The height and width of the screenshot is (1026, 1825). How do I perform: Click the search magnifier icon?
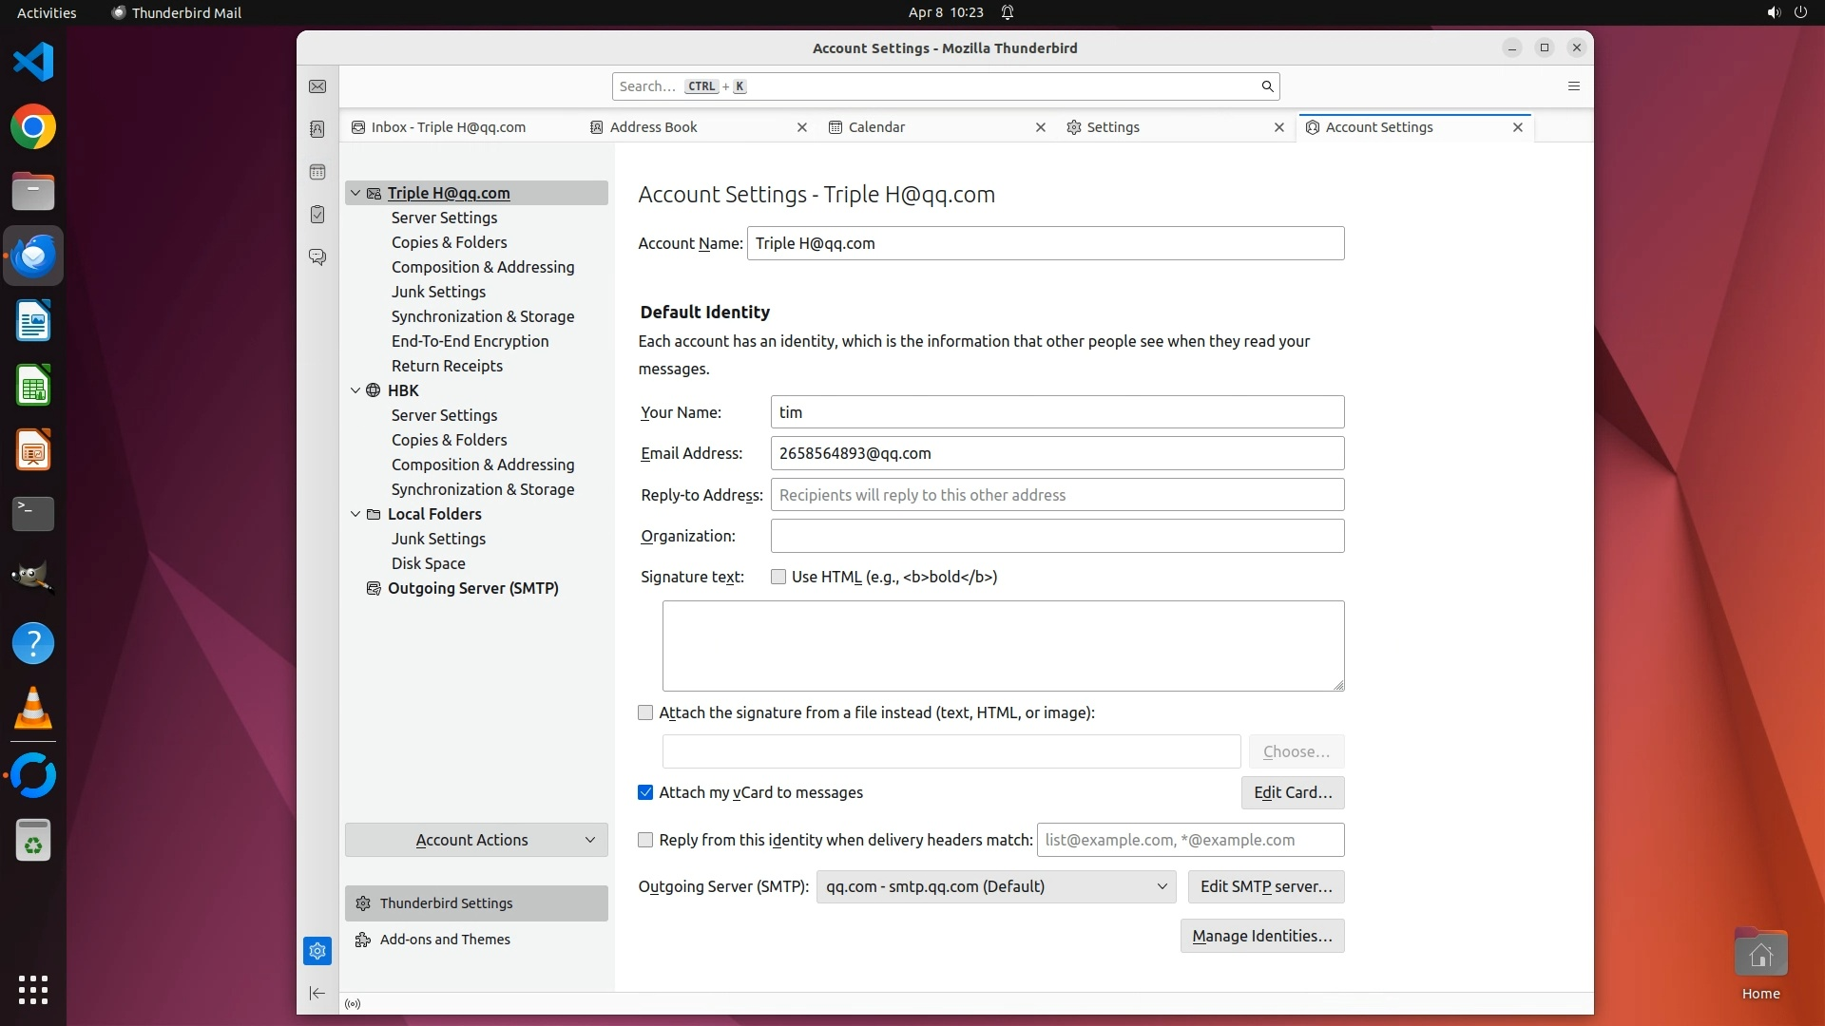click(x=1266, y=86)
